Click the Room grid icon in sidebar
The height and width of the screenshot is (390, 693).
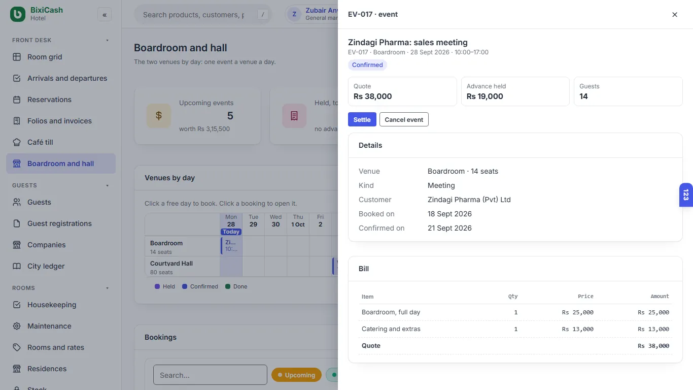[17, 57]
